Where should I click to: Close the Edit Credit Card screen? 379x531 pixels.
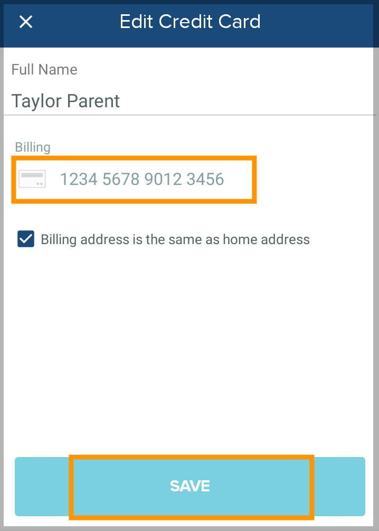tap(26, 22)
